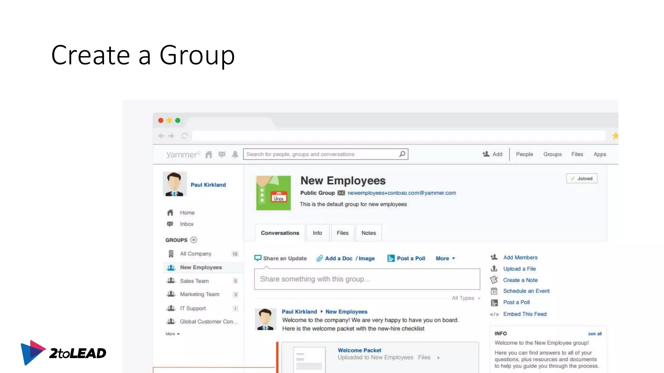This screenshot has width=664, height=373.
Task: Click the Create a Note pencil icon
Action: (494, 280)
